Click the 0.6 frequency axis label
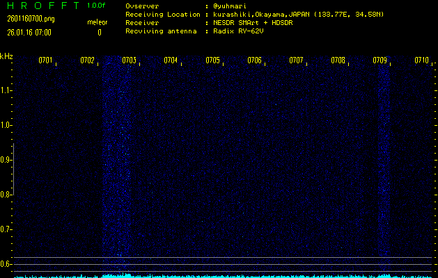Viewport: 438px width, 278px height. (x=6, y=264)
